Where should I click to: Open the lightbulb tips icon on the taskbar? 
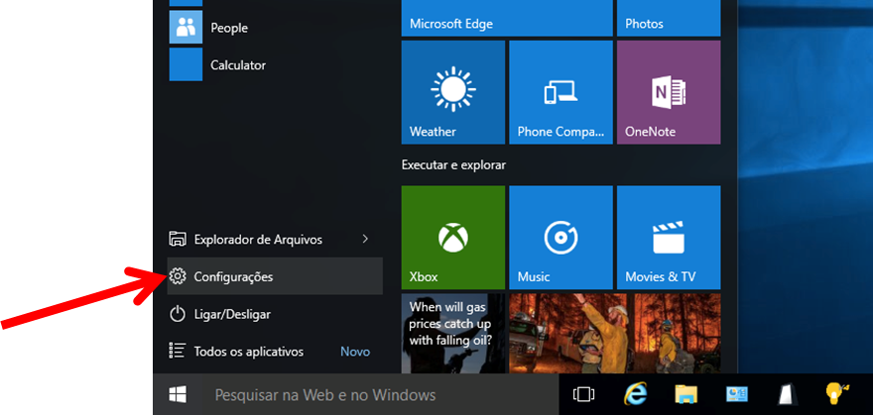(x=837, y=392)
